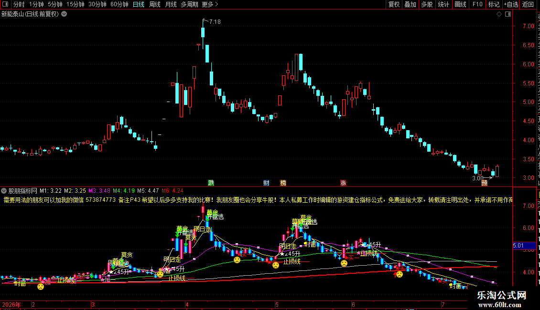Click the M5: 4.47 indicator value
Viewport: 540px width, 310px height.
point(148,191)
